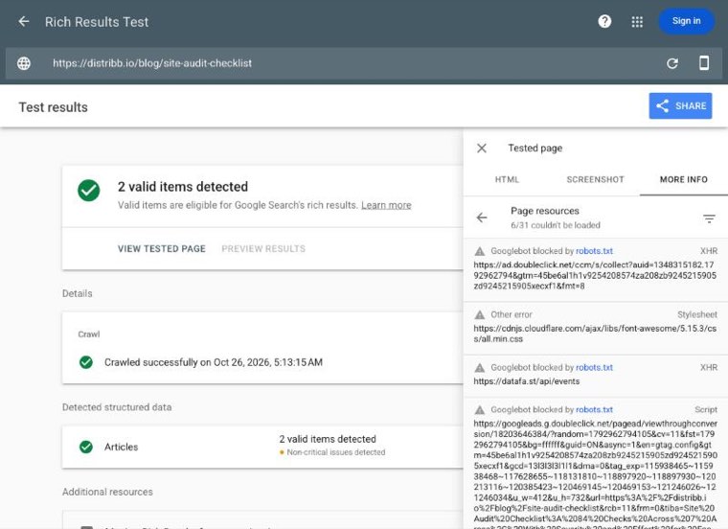Open the Help question mark icon
This screenshot has width=728, height=529.
pos(604,21)
